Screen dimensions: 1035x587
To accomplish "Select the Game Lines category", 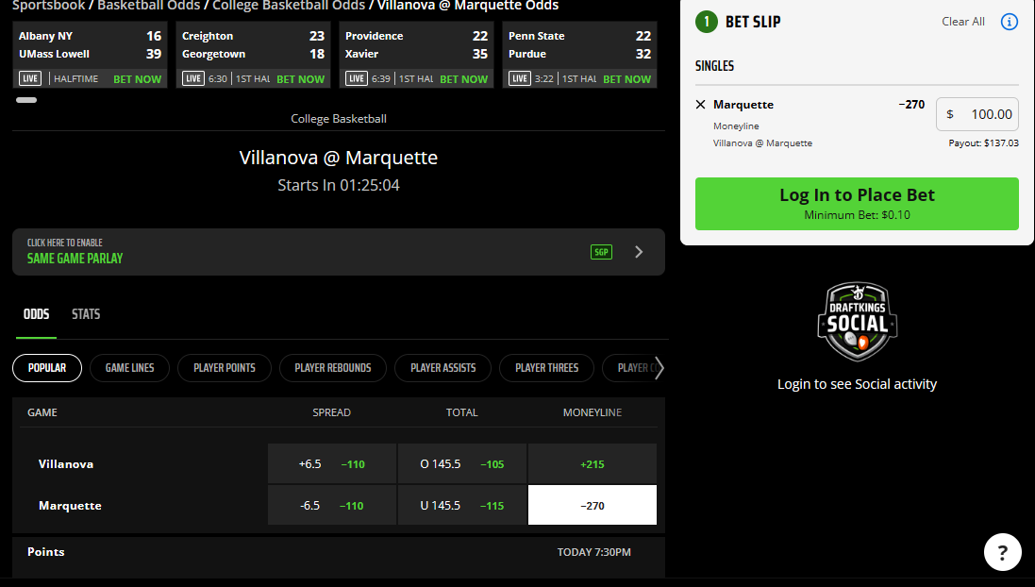I will click(x=129, y=368).
